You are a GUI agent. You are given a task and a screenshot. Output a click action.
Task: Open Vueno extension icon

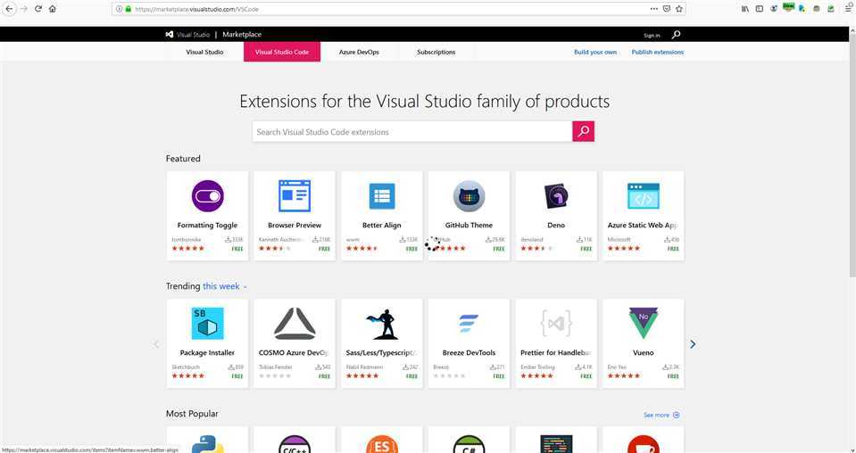(643, 324)
